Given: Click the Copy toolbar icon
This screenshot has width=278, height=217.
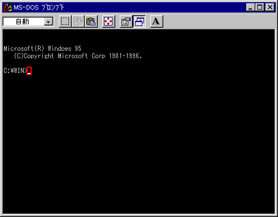Looking at the screenshot, I should pos(78,21).
